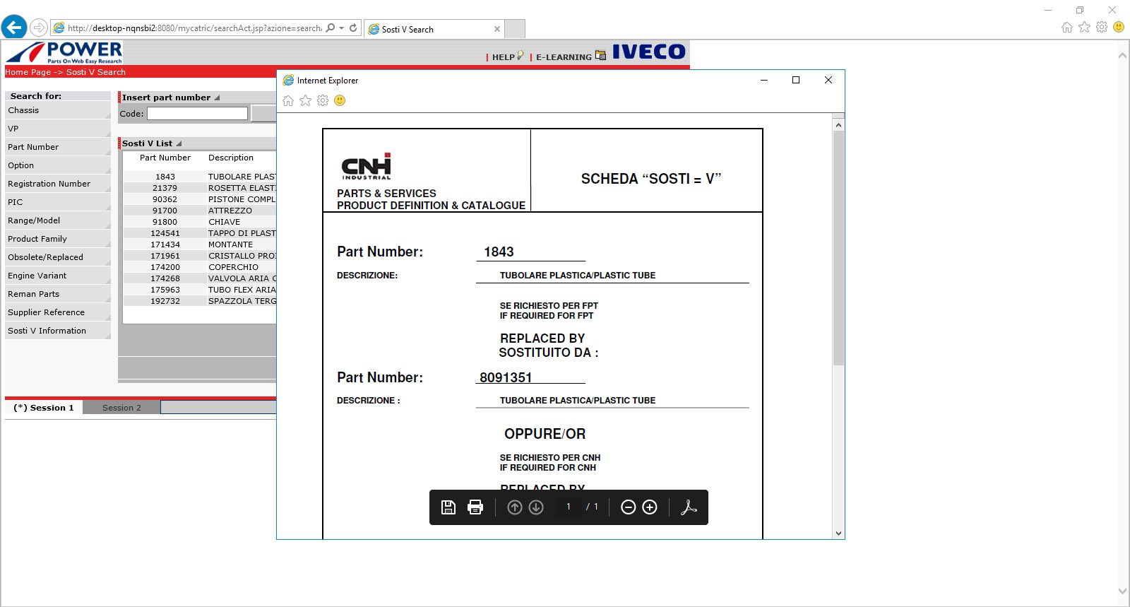Image resolution: width=1130 pixels, height=607 pixels.
Task: Select Range/Model search option
Action: tap(58, 220)
